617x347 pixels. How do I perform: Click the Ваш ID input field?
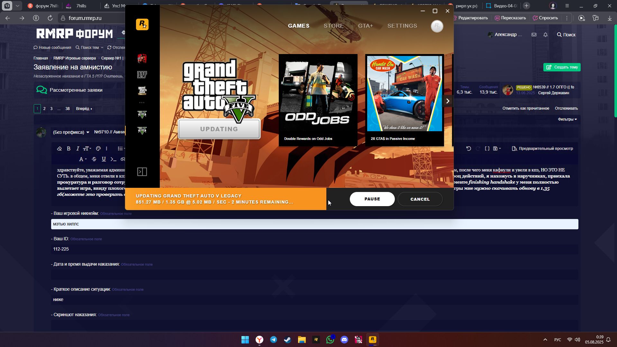click(x=314, y=249)
